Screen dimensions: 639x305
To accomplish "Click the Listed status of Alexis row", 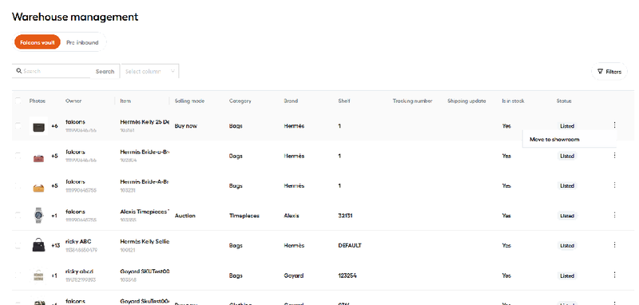I will click(567, 216).
